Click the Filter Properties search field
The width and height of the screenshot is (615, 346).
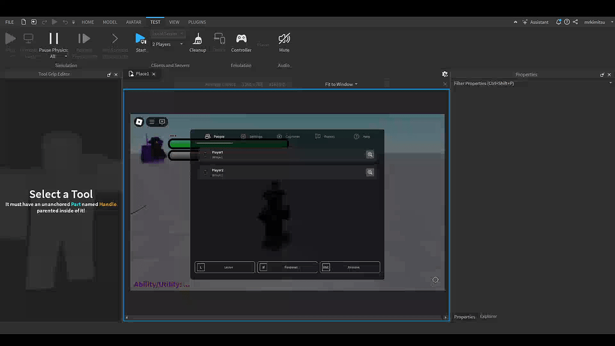point(530,83)
